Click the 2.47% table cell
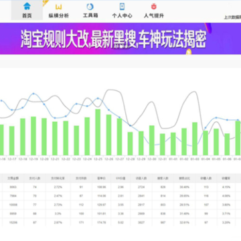The height and width of the screenshot is (241, 241). (58, 196)
